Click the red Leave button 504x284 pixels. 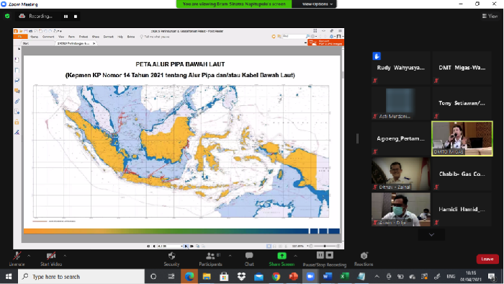tap(487, 259)
